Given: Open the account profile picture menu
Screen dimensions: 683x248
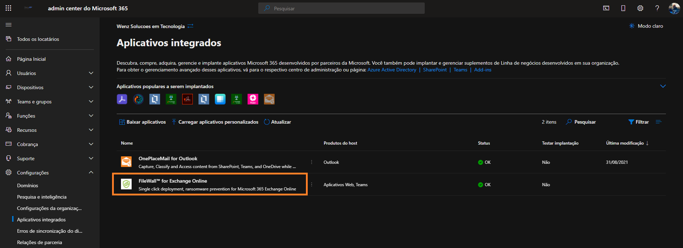Looking at the screenshot, I should pos(674,8).
